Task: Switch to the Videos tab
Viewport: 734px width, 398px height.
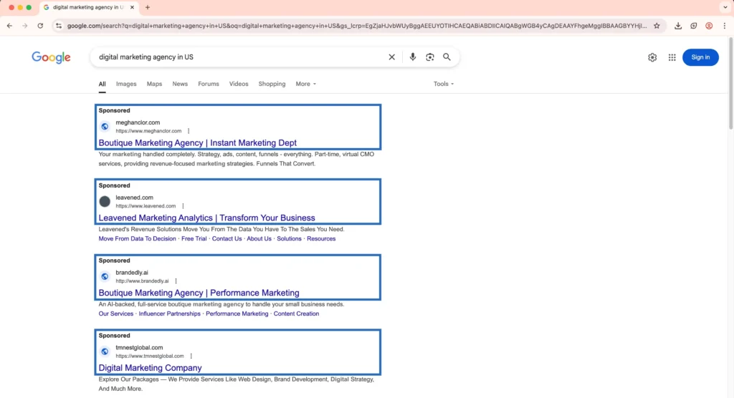Action: click(239, 84)
